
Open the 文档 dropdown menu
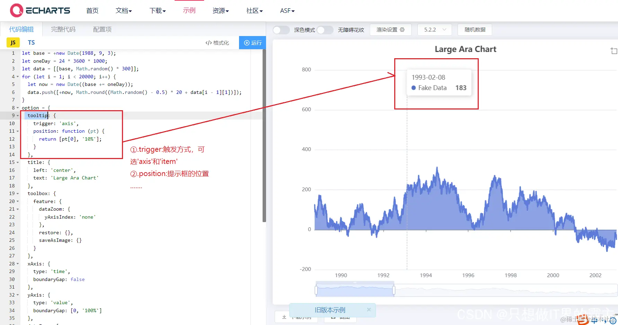tap(124, 11)
